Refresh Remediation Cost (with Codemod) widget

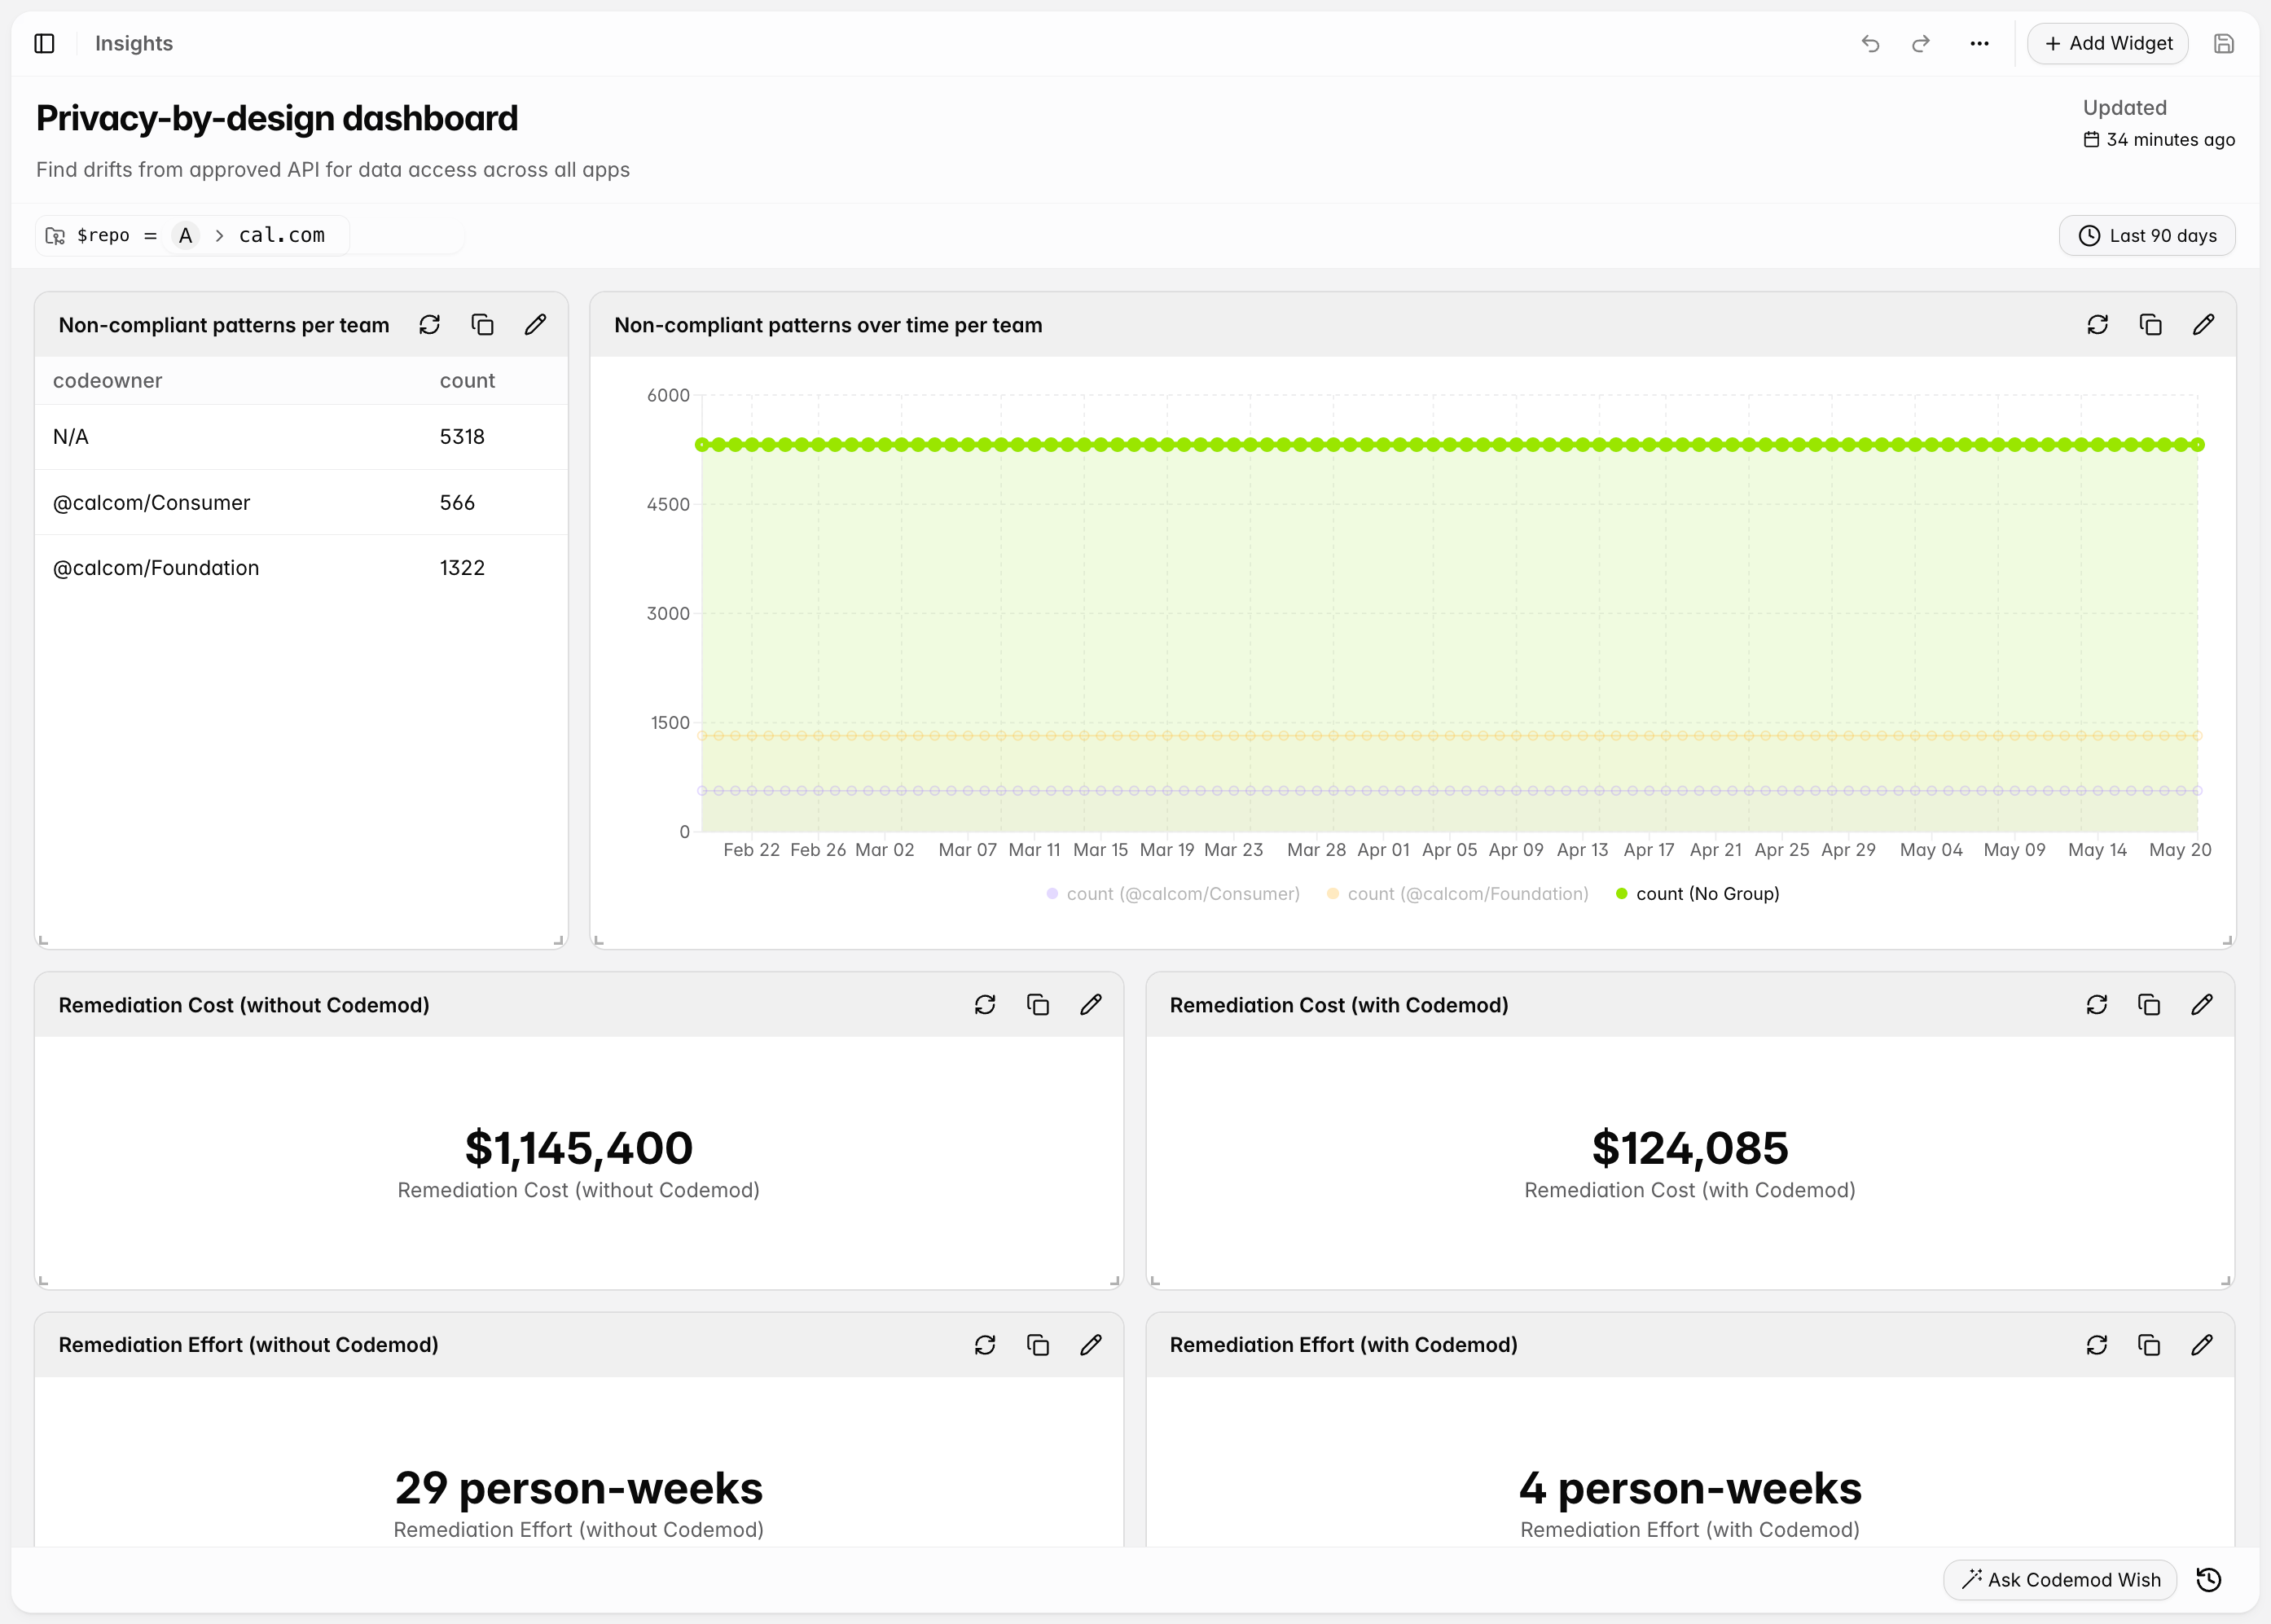(x=2097, y=1005)
